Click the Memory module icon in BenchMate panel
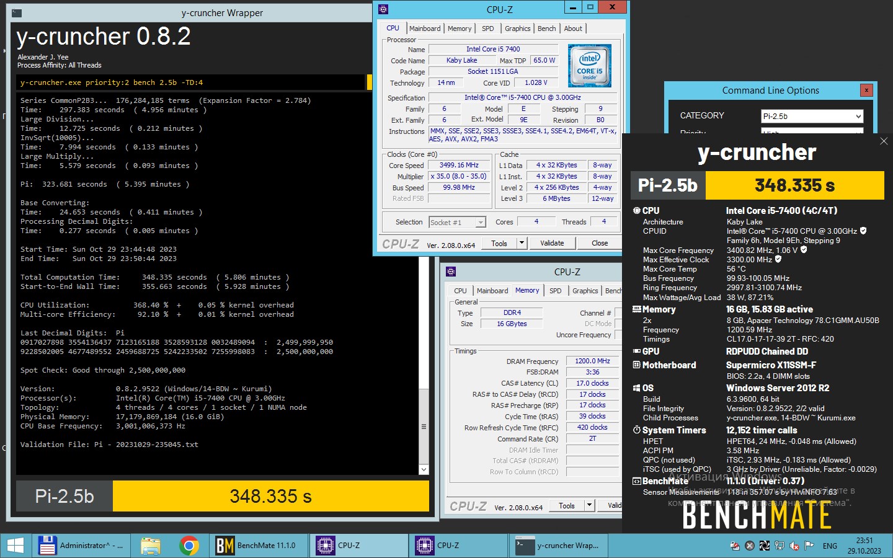This screenshot has height=558, width=893. point(636,309)
